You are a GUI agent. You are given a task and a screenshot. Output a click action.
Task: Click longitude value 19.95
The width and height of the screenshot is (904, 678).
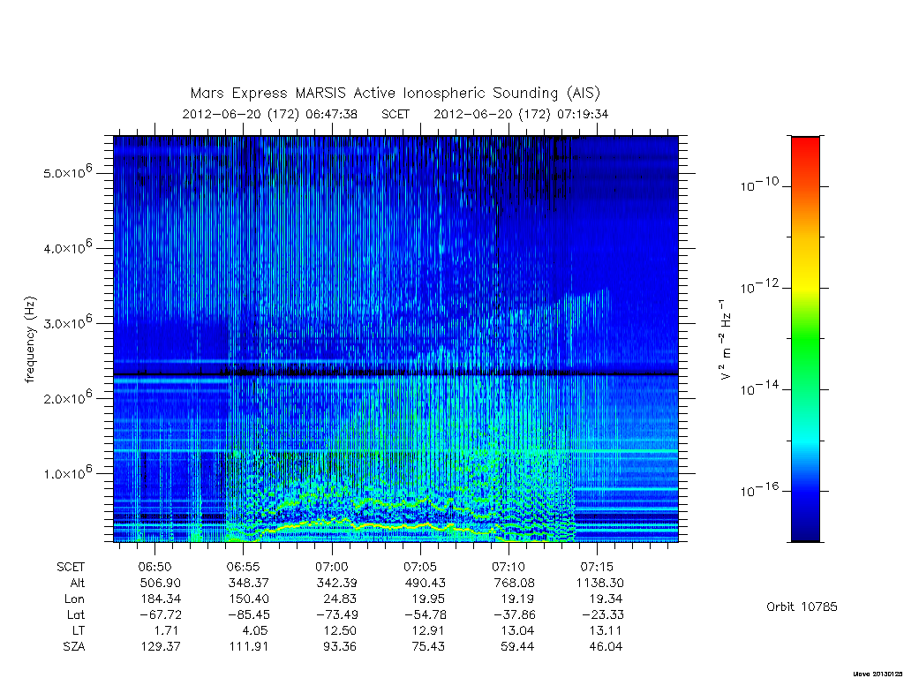(429, 599)
